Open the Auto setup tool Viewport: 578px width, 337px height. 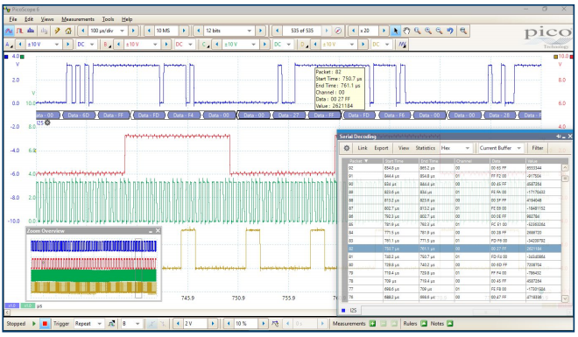[x=57, y=31]
